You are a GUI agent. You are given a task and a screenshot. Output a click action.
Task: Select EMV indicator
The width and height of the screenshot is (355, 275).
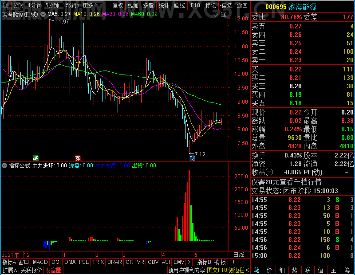coord(179,262)
